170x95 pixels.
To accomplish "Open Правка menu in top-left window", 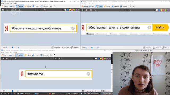I will point(7,3).
